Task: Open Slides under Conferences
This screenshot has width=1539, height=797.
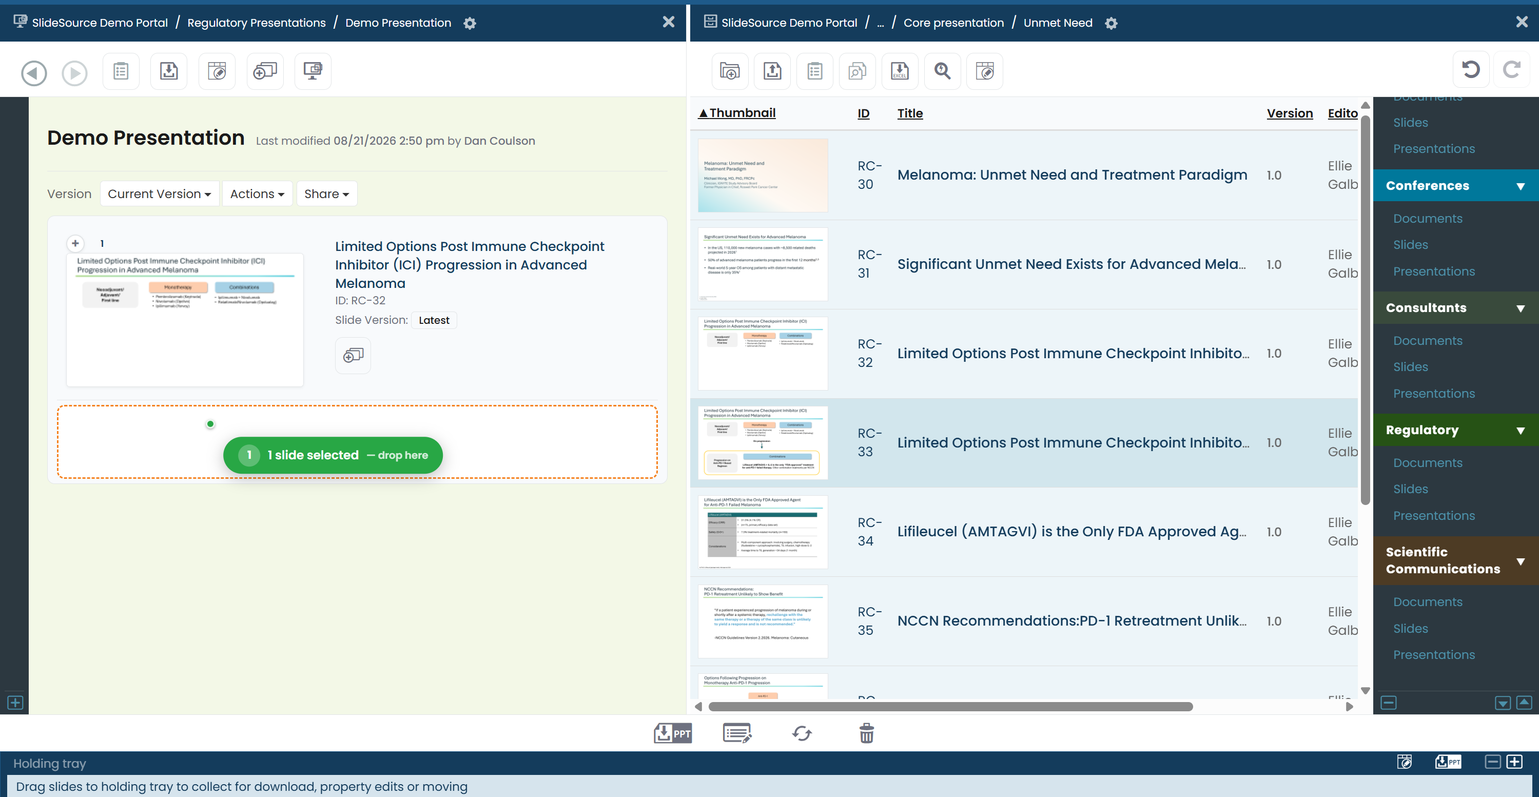Action: point(1411,245)
